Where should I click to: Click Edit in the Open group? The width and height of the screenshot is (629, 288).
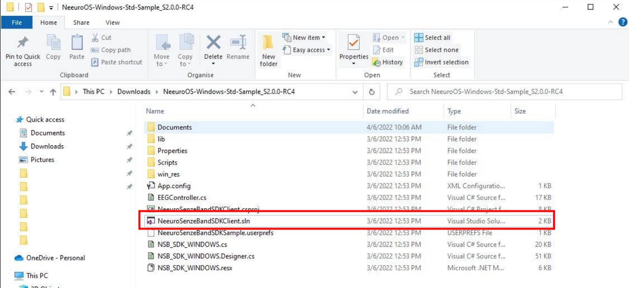383,50
